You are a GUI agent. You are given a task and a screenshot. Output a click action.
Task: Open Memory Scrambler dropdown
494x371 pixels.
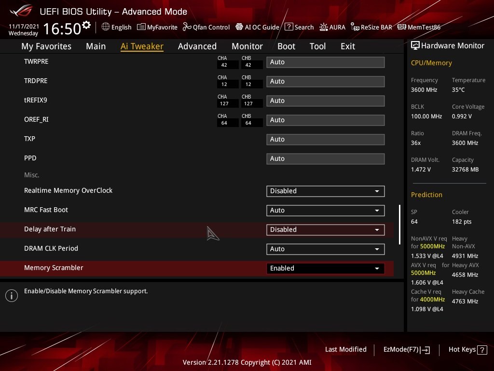[x=326, y=268]
